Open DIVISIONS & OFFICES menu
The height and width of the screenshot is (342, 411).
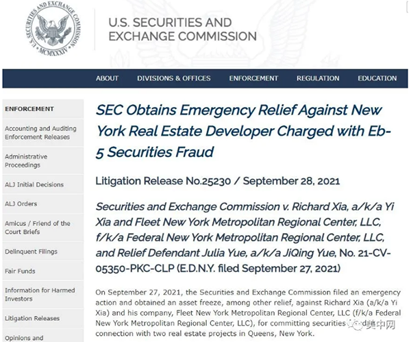[174, 78]
